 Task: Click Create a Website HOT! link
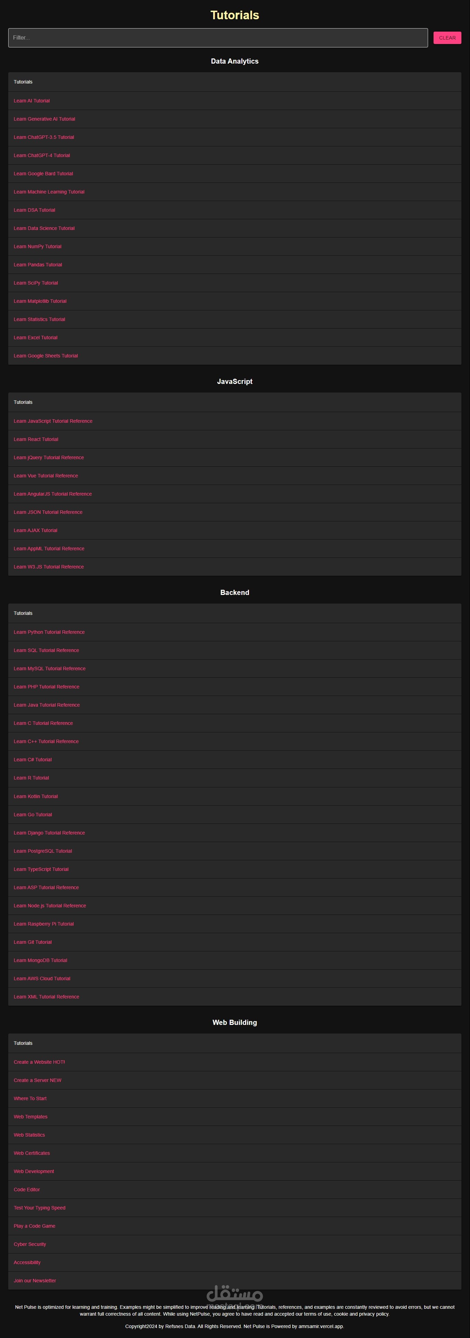coord(40,1062)
